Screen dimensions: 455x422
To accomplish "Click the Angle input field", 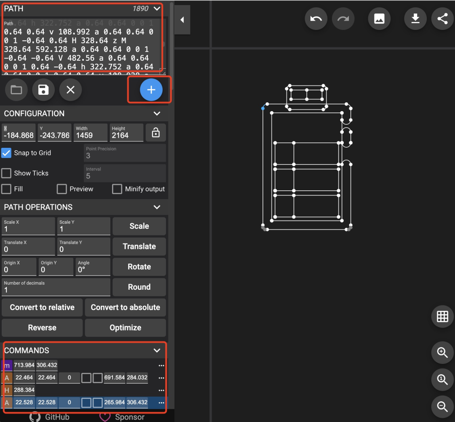I will 93,267.
